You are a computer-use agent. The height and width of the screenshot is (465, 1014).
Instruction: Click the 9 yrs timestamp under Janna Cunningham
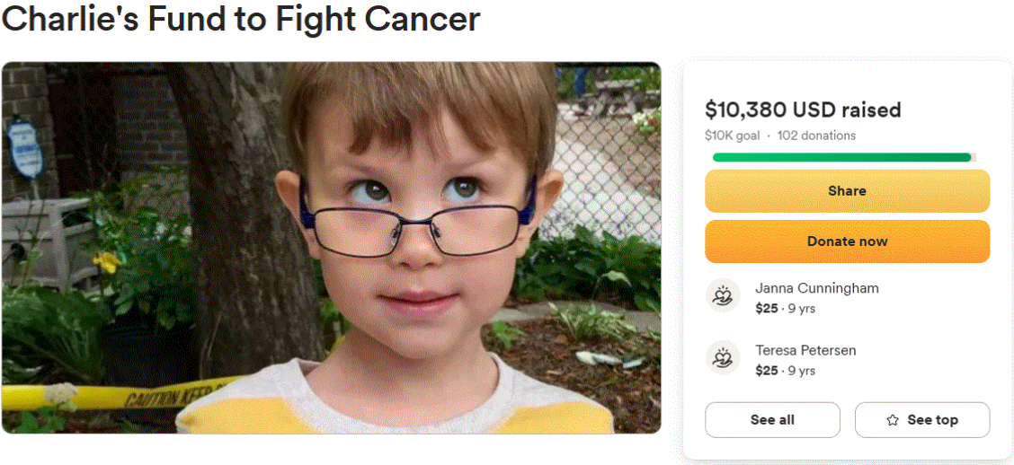[x=801, y=309]
